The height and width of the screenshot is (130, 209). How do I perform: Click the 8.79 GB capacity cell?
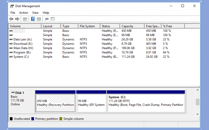pyautogui.click(x=126, y=44)
